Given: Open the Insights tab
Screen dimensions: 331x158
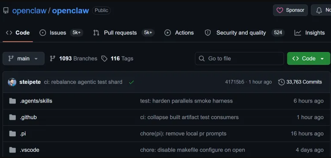Looking at the screenshot, I should click(x=310, y=33).
